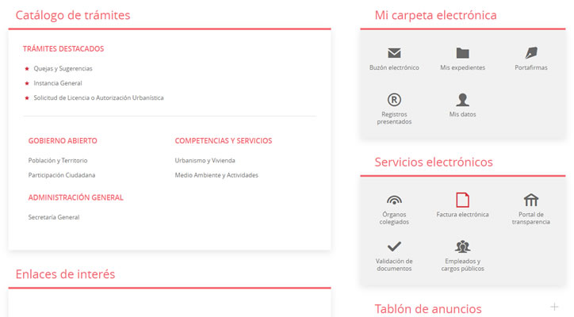Open Participación Ciudadana link

coord(61,175)
